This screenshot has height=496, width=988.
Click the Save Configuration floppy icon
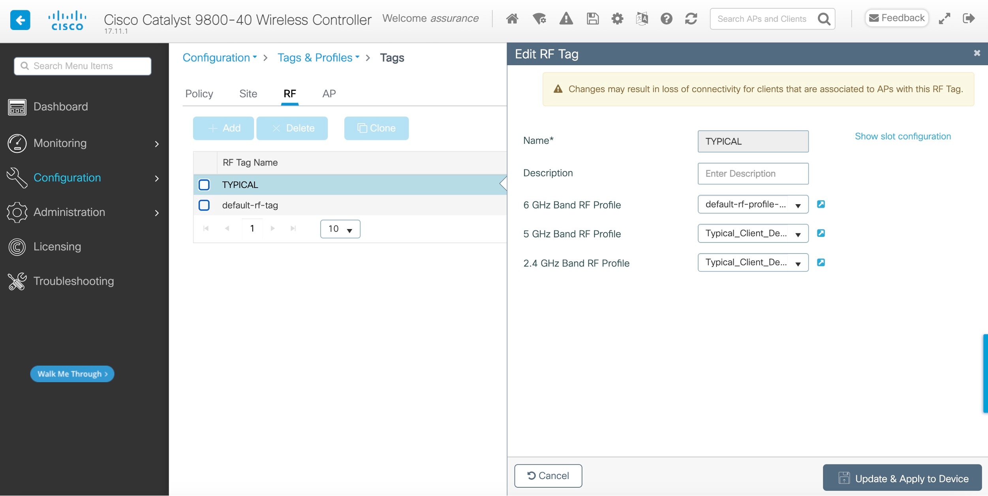click(592, 19)
